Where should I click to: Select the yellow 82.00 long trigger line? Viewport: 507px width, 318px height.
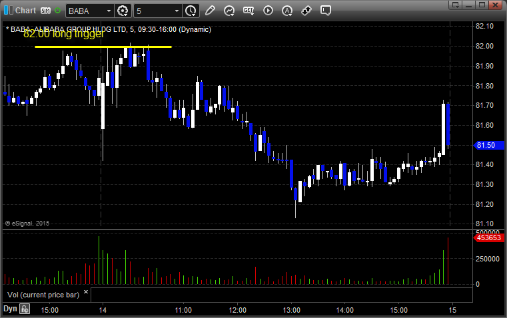(103, 47)
